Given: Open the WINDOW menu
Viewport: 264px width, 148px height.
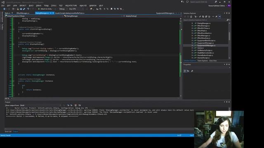Looking at the screenshot, I should (93, 5).
